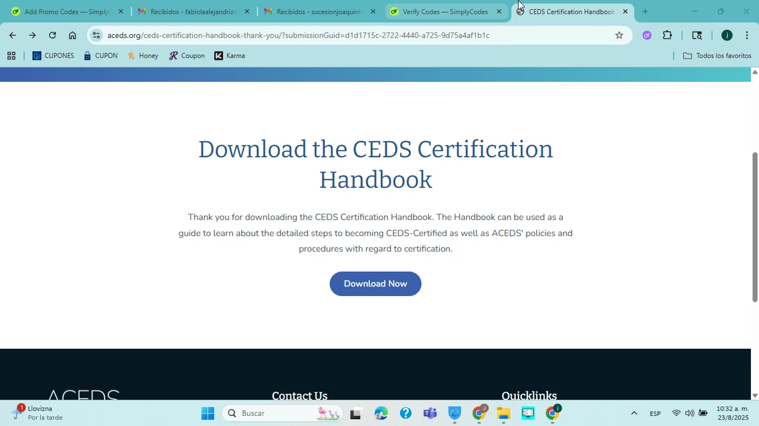Viewport: 759px width, 426px height.
Task: Open the Honey bookmark
Action: click(x=143, y=56)
